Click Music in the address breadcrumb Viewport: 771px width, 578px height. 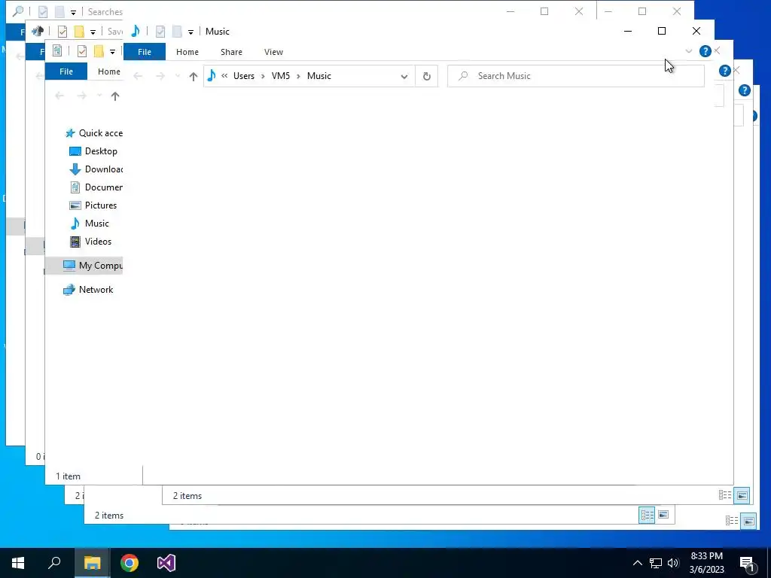(319, 76)
